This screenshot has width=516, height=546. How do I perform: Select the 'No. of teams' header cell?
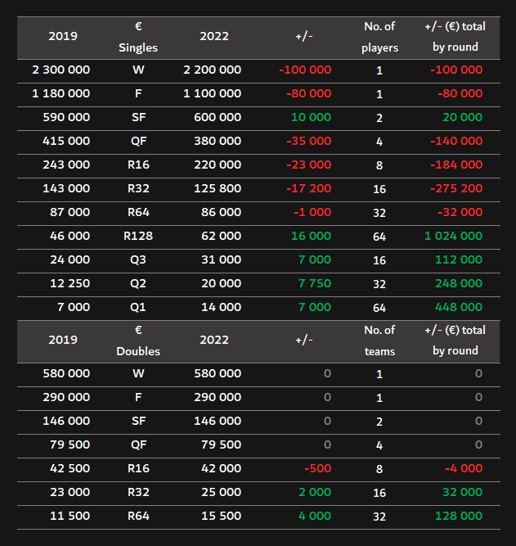point(379,341)
